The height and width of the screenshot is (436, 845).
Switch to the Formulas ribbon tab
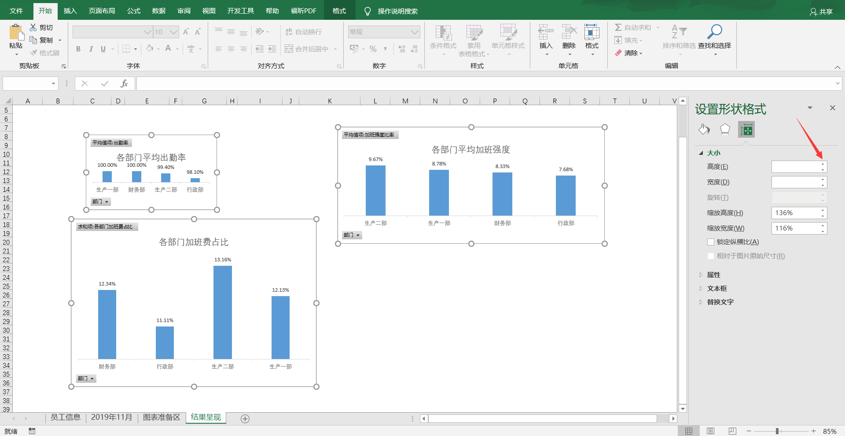coord(134,11)
